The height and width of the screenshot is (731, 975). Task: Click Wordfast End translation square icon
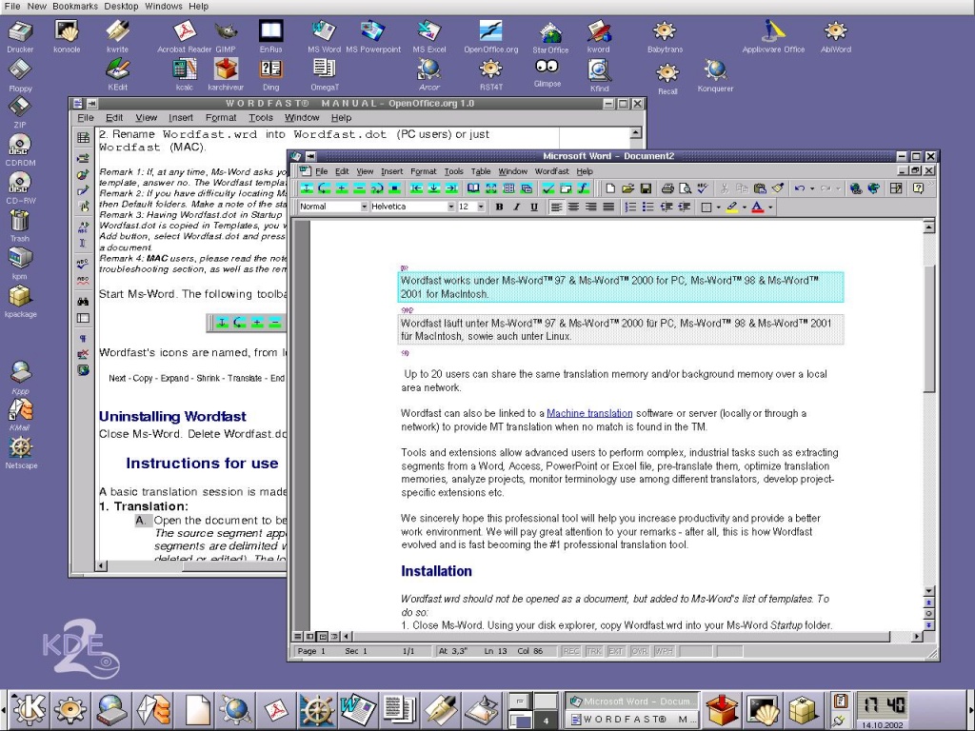point(394,188)
